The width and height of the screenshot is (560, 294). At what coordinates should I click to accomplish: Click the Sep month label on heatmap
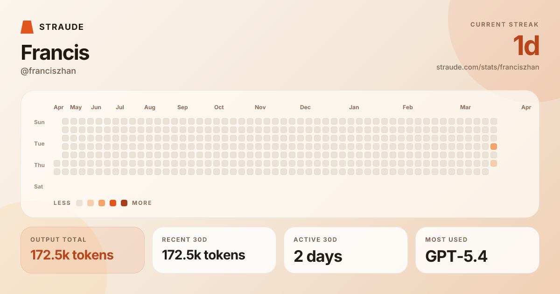click(x=182, y=107)
